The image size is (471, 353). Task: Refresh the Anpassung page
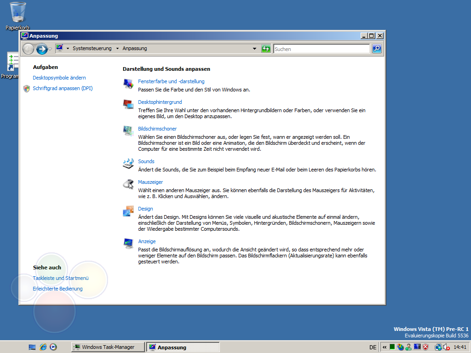tap(266, 49)
